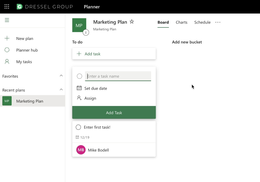Mark 'Enter first task!' as complete
This screenshot has width=260, height=182.
[x=78, y=127]
